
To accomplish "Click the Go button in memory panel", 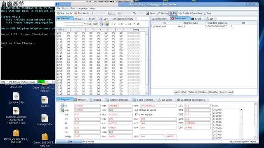I will [90, 24].
